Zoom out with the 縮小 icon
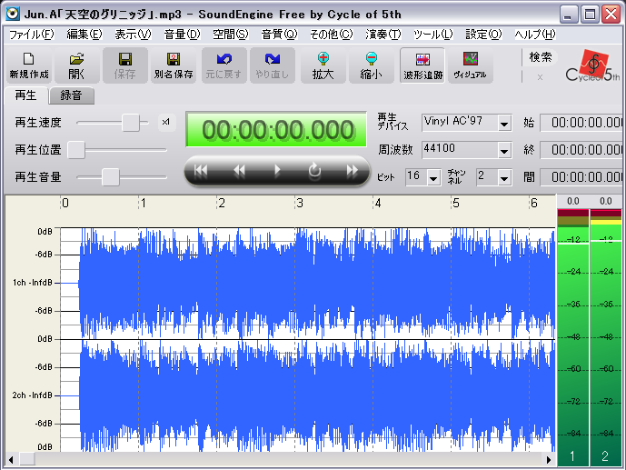 [372, 65]
